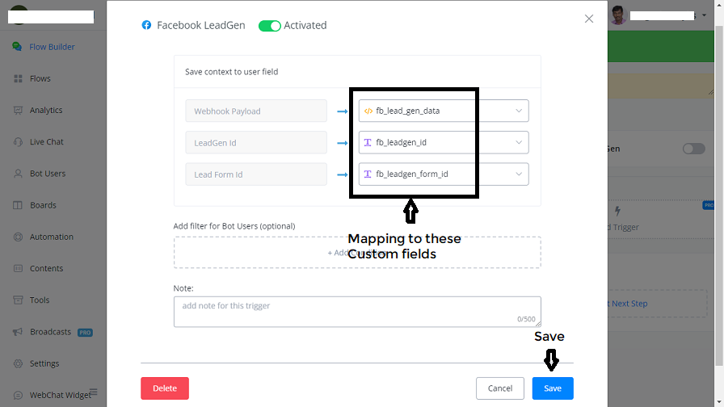724x407 pixels.
Task: Go to Contents in the sidebar
Action: pyautogui.click(x=46, y=268)
